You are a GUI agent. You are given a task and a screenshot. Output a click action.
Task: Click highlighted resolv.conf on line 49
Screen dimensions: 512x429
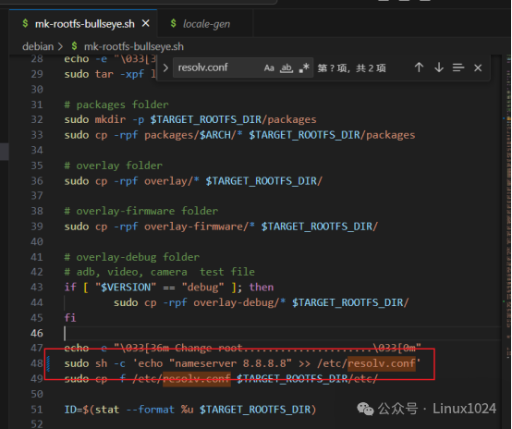tap(197, 379)
